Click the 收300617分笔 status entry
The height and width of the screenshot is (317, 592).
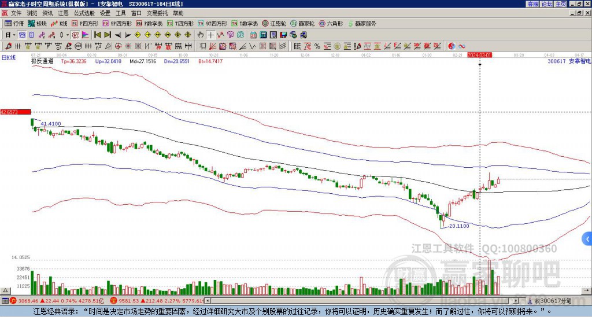(x=549, y=301)
